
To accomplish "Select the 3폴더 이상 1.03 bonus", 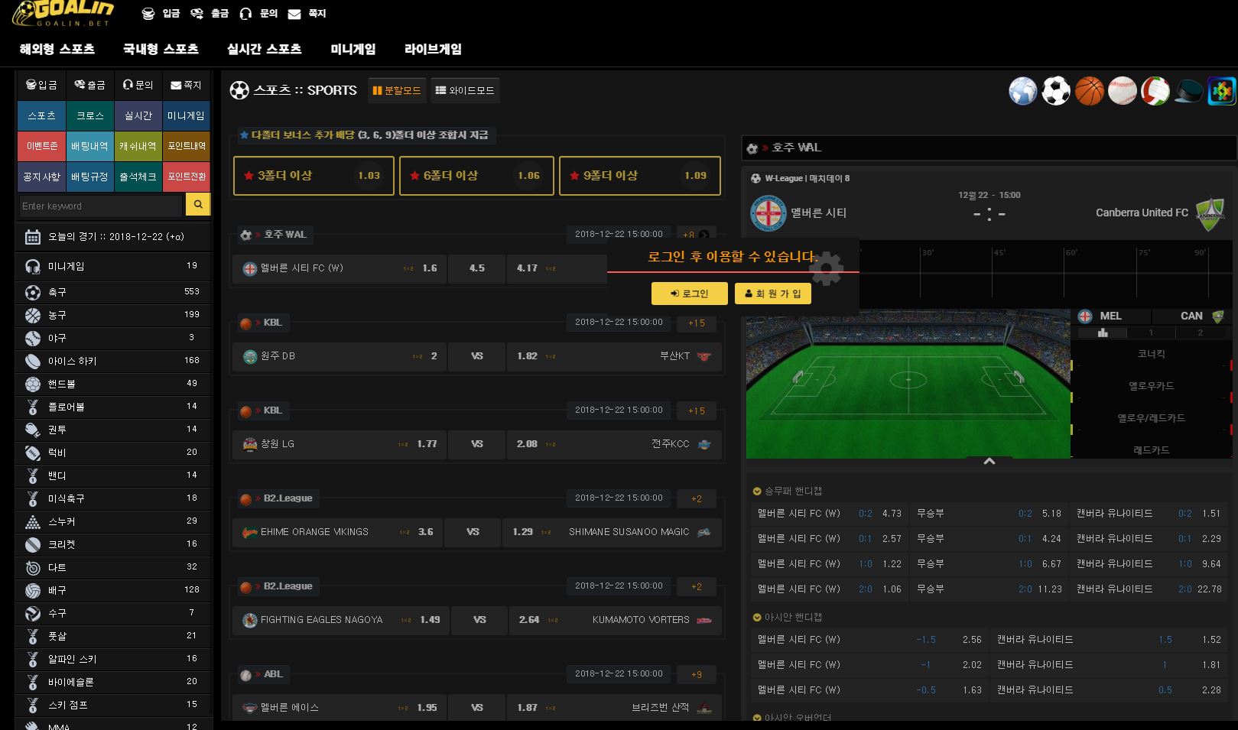I will pos(314,176).
